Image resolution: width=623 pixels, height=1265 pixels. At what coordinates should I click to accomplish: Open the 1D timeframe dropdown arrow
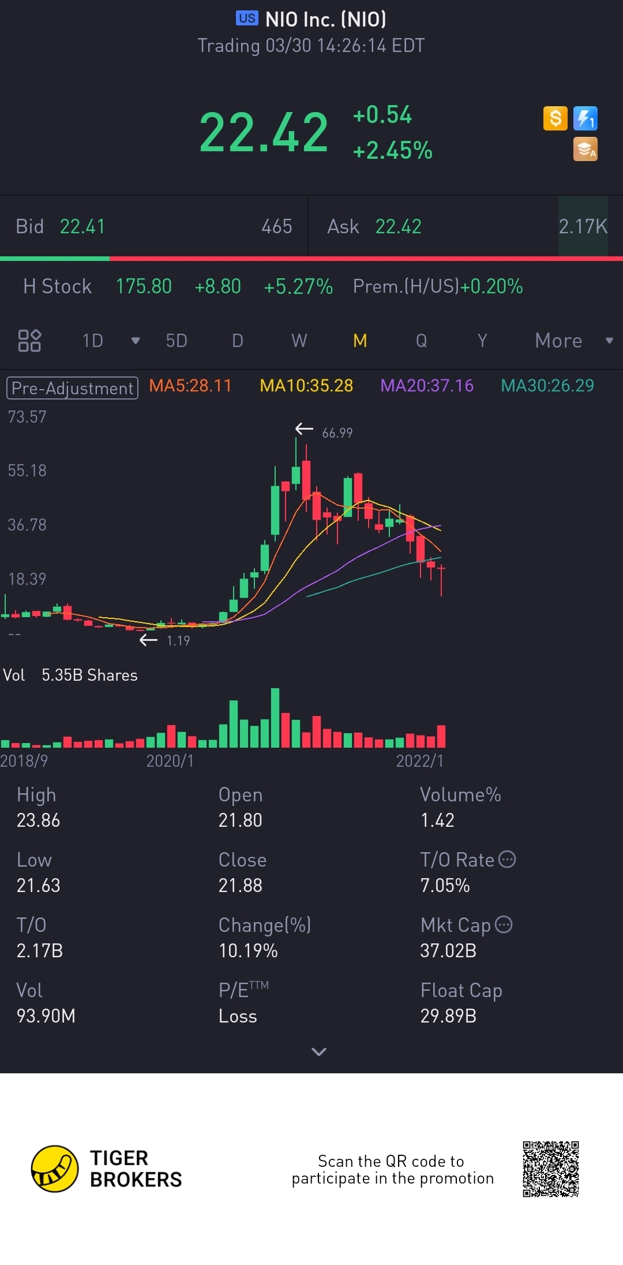coord(136,341)
